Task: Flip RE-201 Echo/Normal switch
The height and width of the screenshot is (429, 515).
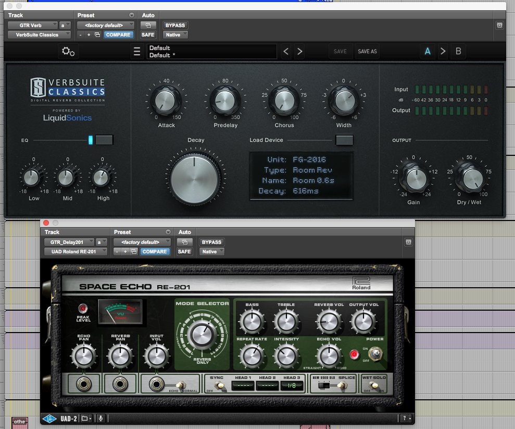Action: tap(181, 385)
